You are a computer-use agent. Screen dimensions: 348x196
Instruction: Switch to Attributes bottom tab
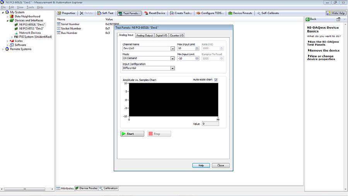(x=65, y=188)
